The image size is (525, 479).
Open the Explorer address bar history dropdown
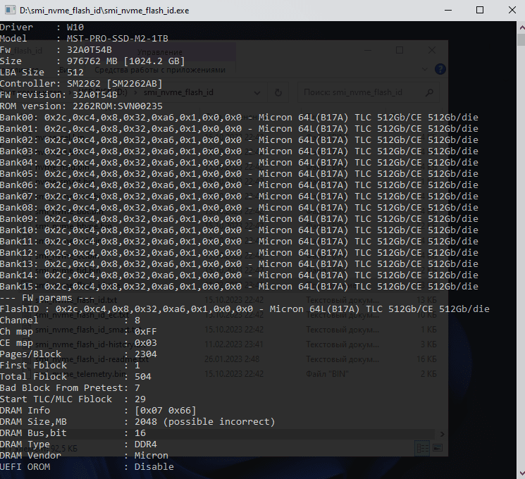[257, 93]
